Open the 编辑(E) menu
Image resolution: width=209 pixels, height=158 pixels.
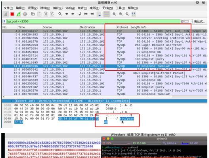[x=21, y=8]
